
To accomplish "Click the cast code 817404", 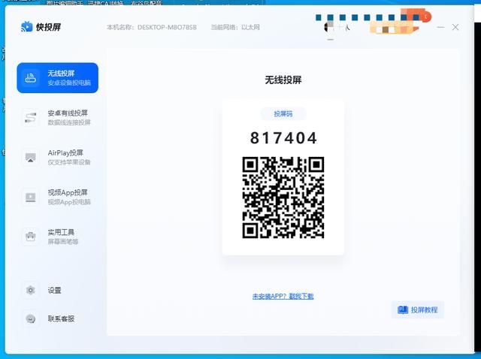I will pyautogui.click(x=283, y=137).
